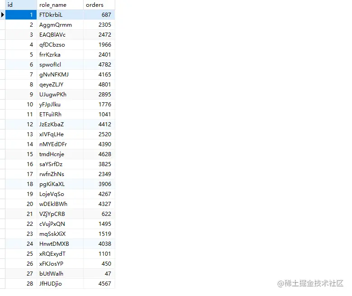Select the orders value 2349
Screen dimensions: 352x296
99,174
